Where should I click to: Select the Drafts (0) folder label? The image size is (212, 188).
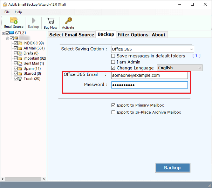(x=31, y=53)
